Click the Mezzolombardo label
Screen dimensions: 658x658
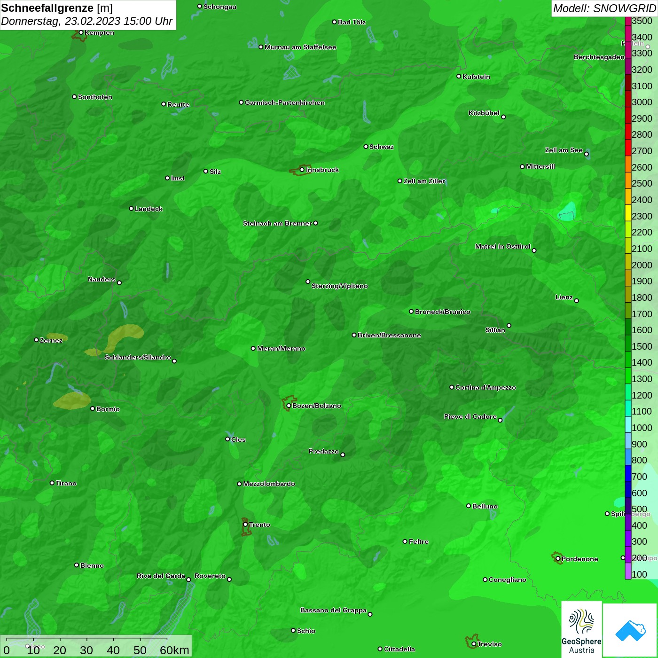pos(269,484)
